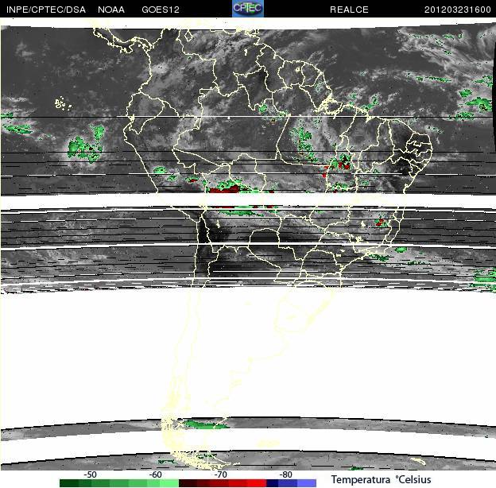
Task: Click the green segment of color scale
Action: (x=119, y=483)
